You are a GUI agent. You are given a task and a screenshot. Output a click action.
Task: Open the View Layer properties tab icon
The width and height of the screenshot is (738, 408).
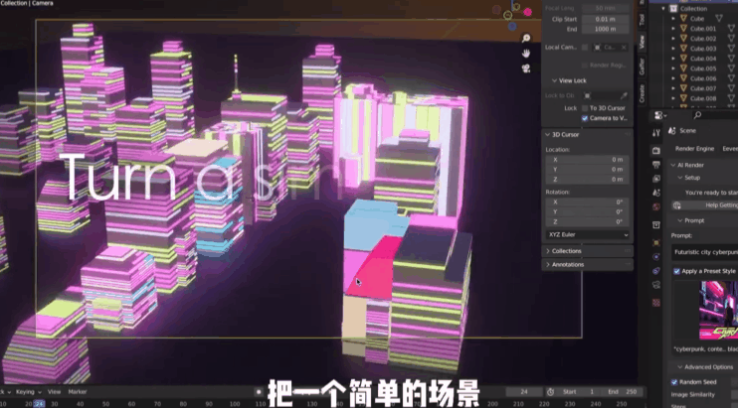coord(656,179)
